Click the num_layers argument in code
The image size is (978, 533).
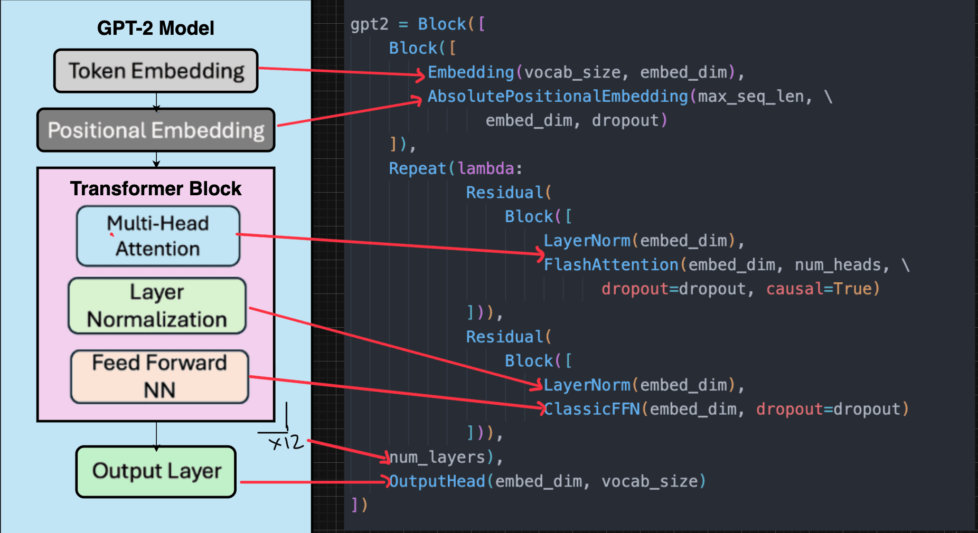[438, 456]
